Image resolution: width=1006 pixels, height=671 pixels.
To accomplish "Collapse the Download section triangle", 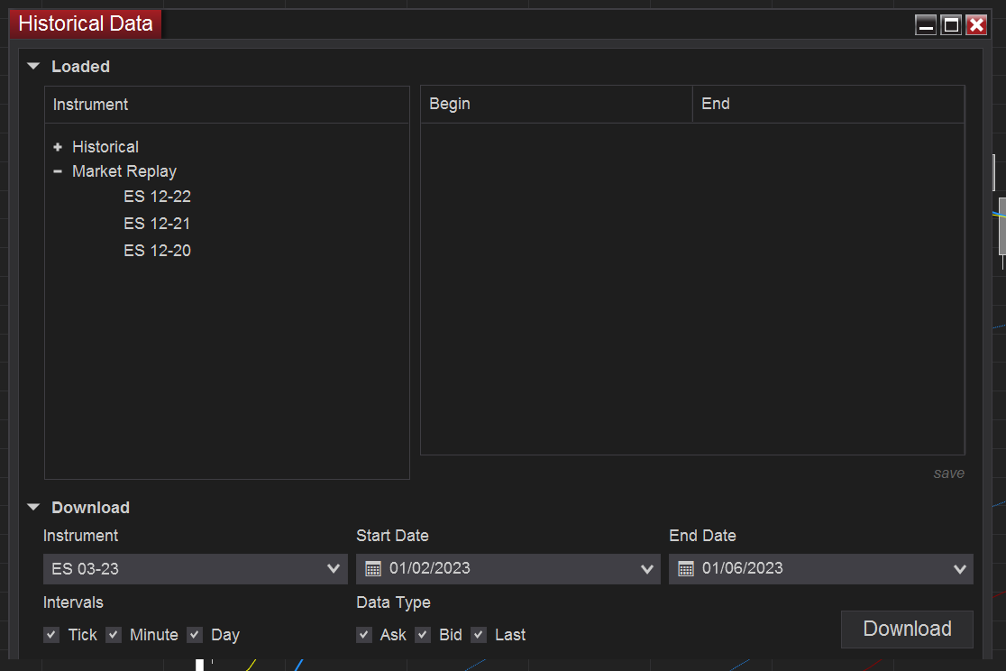I will pos(34,507).
